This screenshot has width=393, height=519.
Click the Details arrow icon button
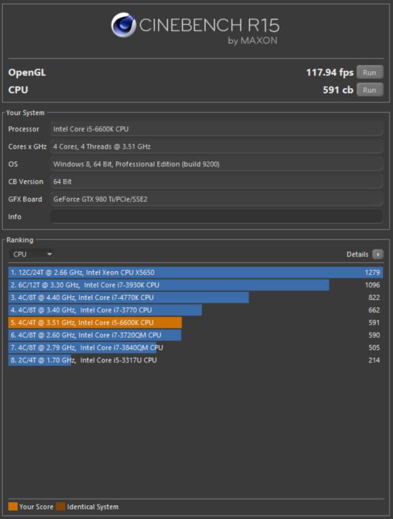[x=378, y=254]
